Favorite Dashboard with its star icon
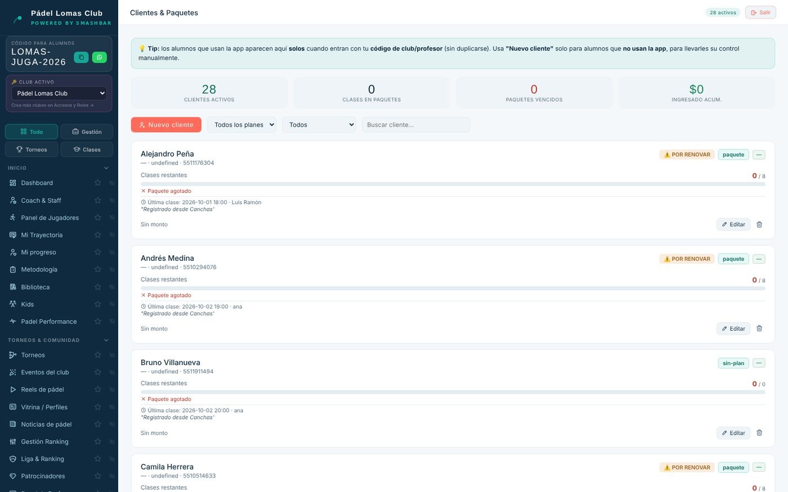Viewport: 788px width, 492px height. 97,183
